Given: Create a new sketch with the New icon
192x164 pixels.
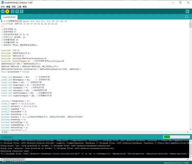Looking at the screenshot, I should [x=12, y=11].
